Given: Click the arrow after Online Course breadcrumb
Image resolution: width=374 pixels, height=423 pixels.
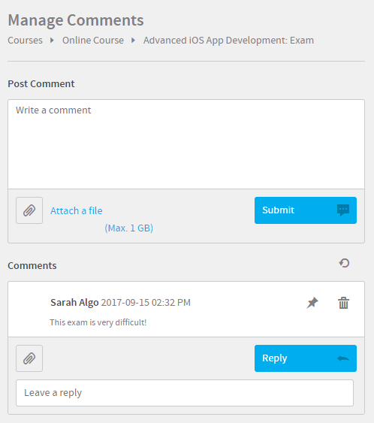Looking at the screenshot, I should [133, 41].
